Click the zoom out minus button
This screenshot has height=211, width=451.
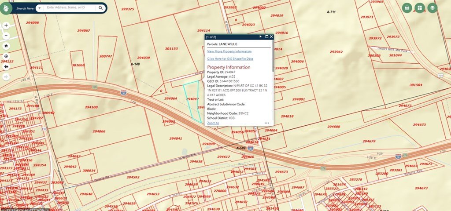(x=6, y=35)
